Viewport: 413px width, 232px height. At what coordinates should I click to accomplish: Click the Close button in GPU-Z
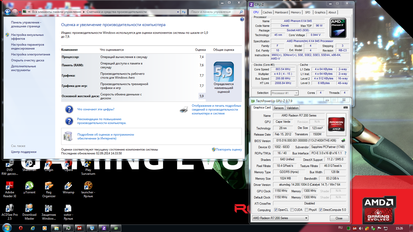339,218
